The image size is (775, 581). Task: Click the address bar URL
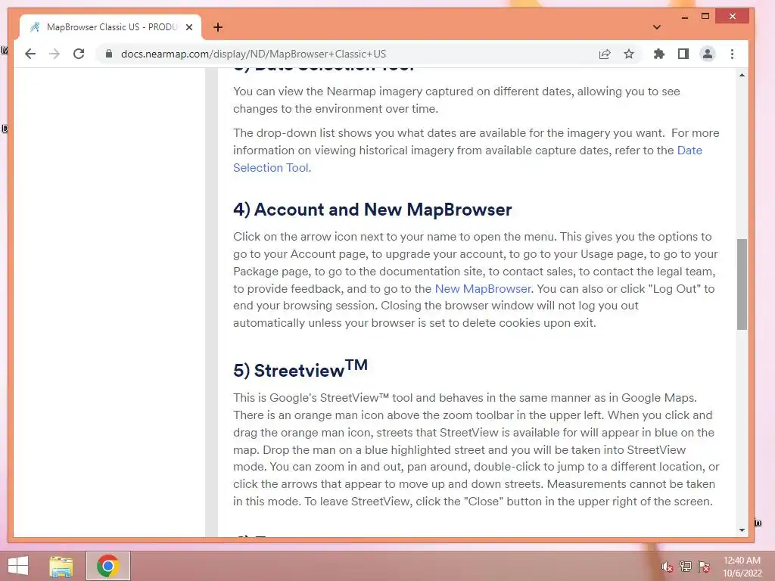[253, 54]
